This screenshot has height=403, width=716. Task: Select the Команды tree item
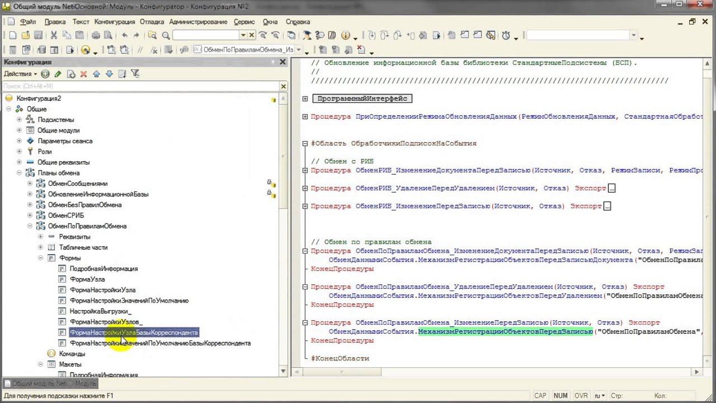tap(72, 354)
